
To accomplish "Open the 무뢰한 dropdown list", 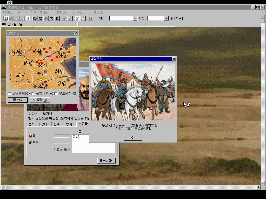I will coord(135,18).
